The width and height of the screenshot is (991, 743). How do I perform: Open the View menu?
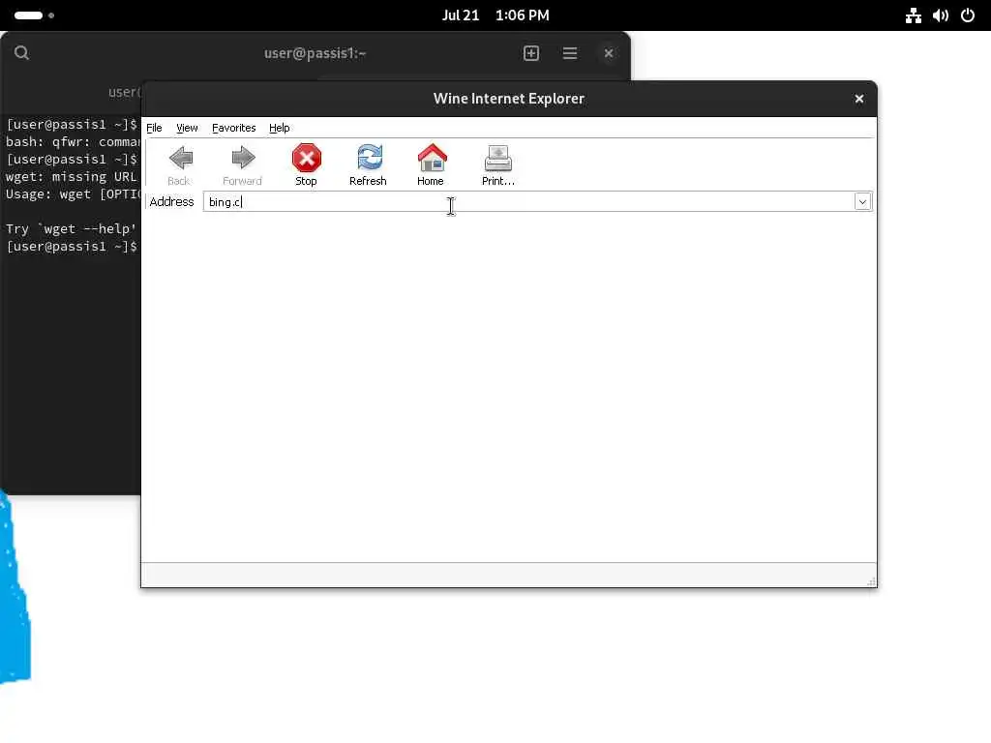187,128
